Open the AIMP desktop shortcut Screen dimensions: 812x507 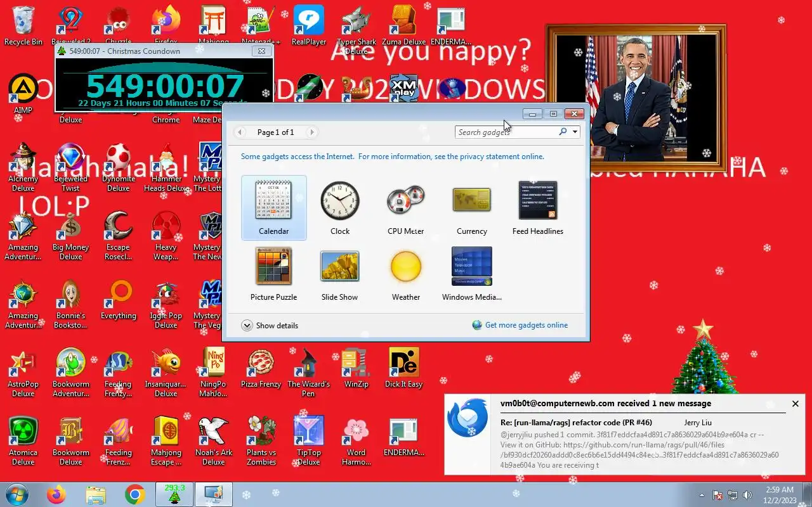23,95
